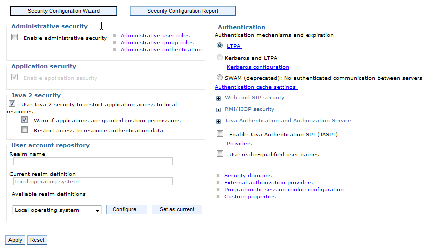This screenshot has width=432, height=252.
Task: Enable Java Authentication SPI (JASPI) checkbox
Action: [220, 134]
